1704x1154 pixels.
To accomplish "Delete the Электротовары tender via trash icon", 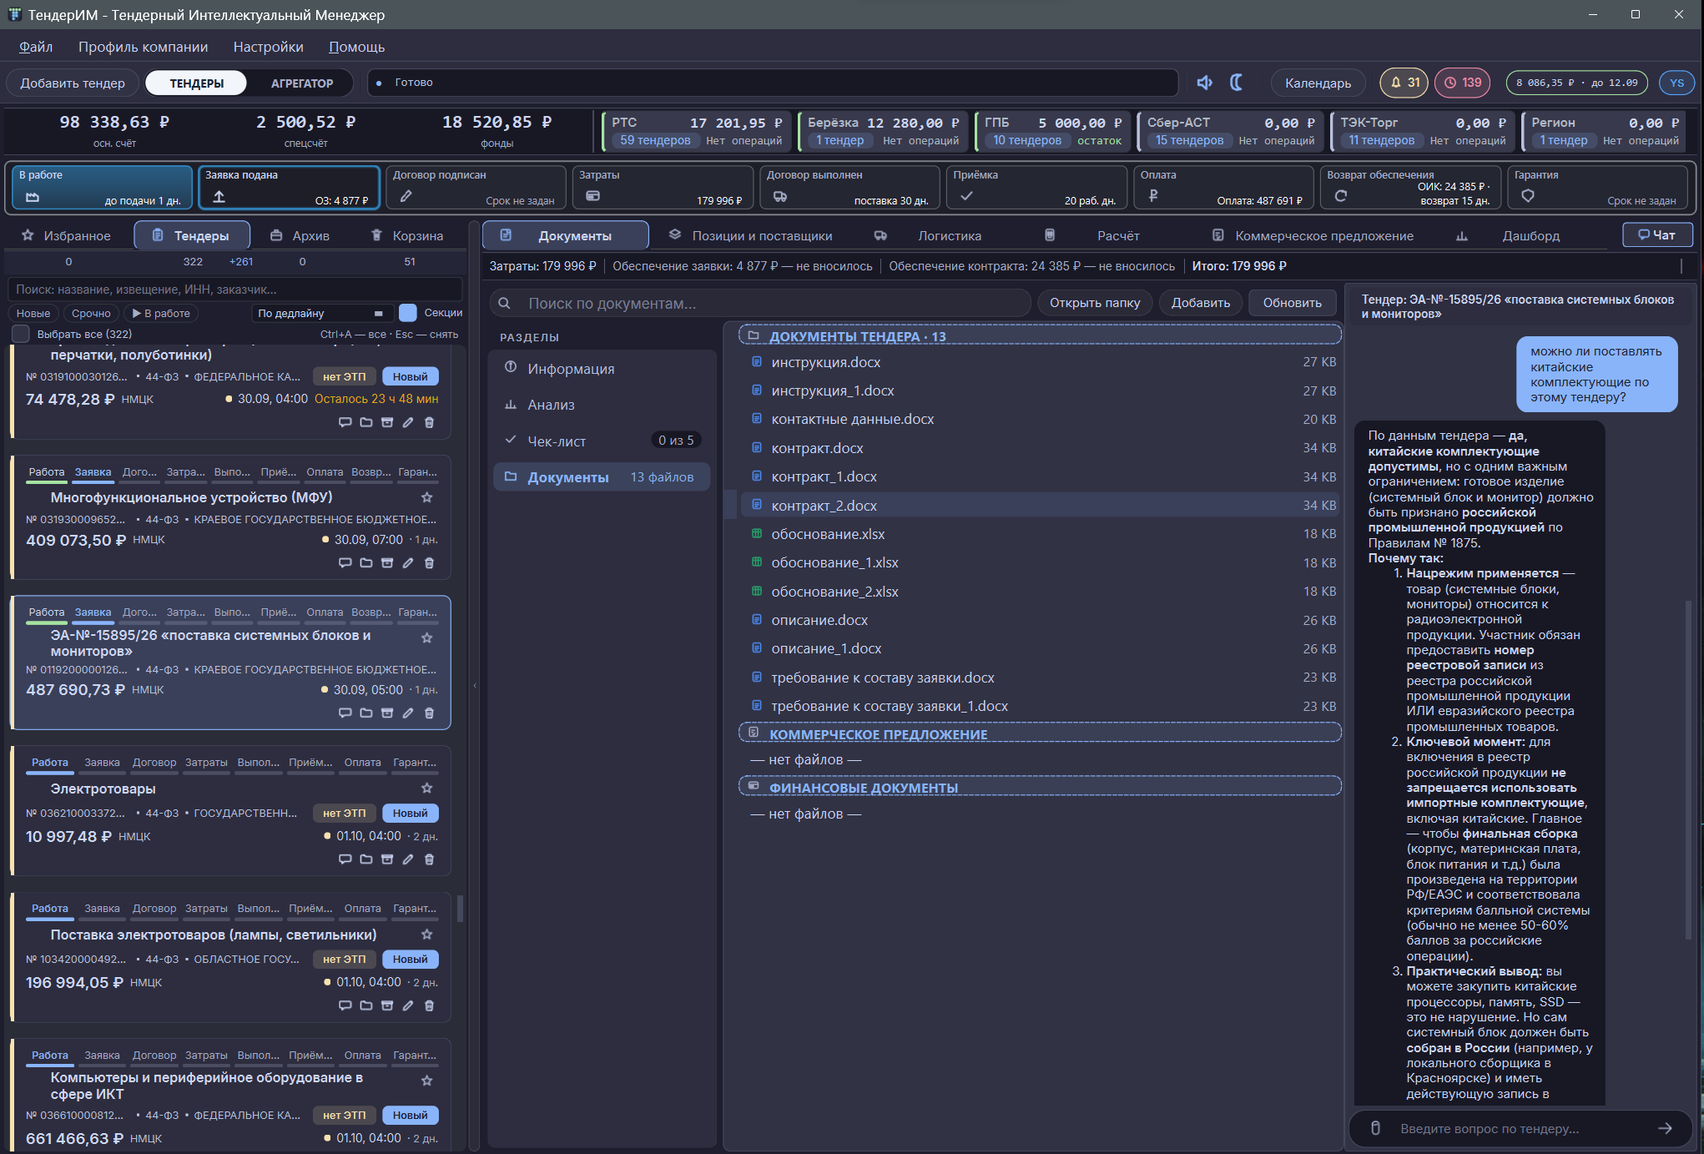I will 429,859.
